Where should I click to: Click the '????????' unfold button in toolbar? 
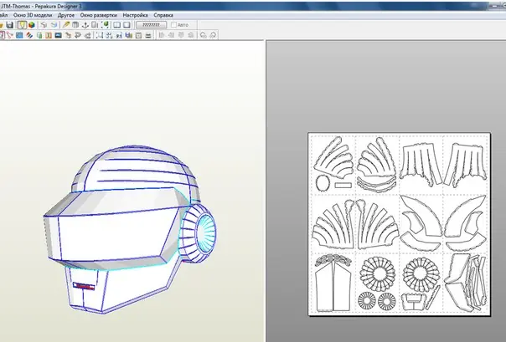pos(151,25)
